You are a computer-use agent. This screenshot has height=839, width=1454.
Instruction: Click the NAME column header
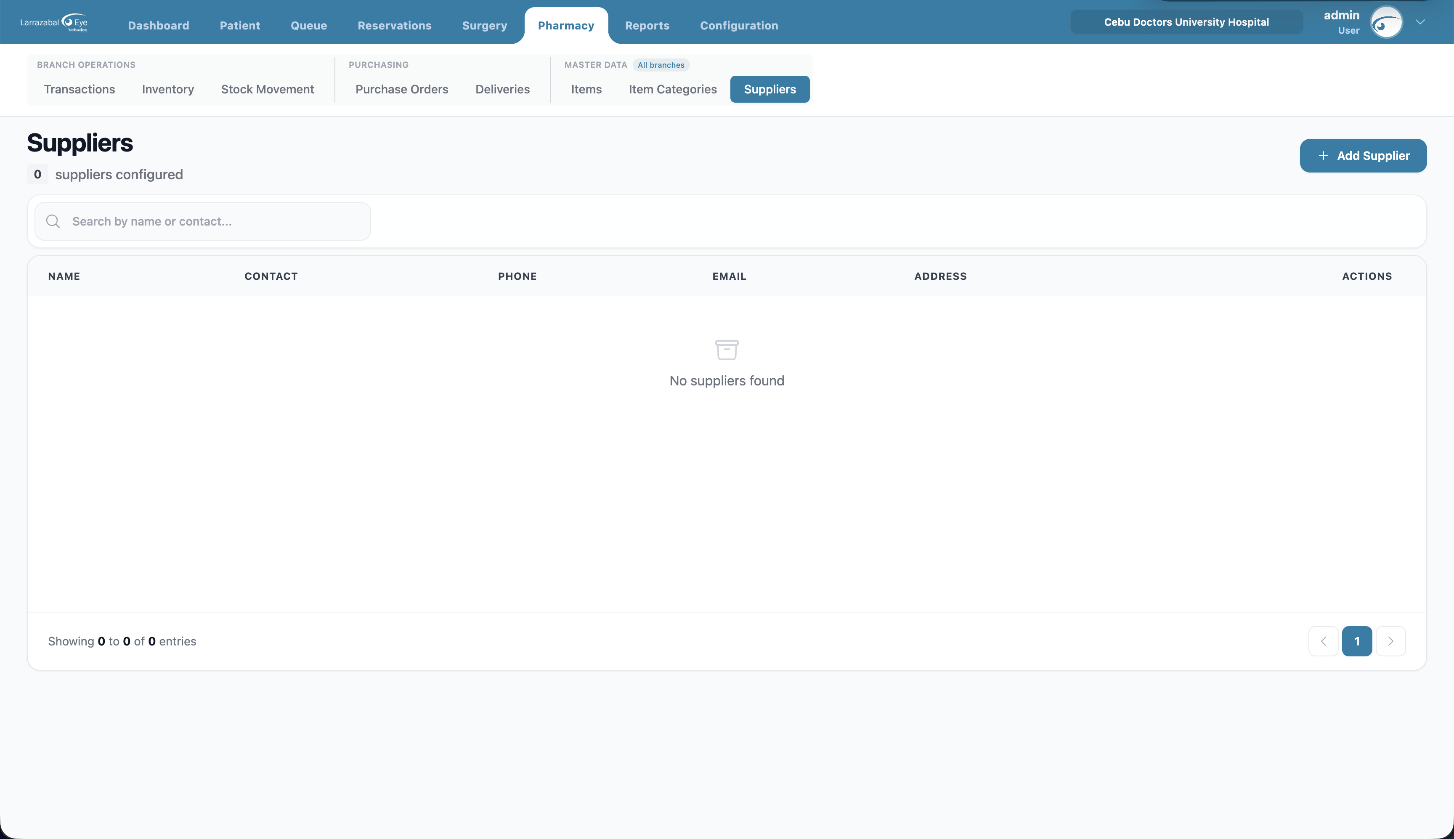tap(64, 276)
